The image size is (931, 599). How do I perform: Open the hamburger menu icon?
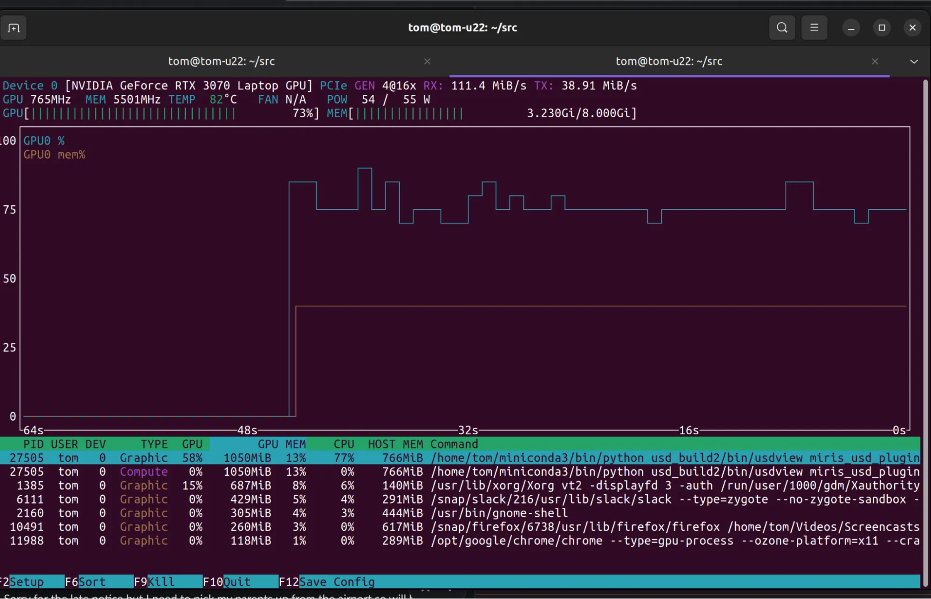[814, 28]
